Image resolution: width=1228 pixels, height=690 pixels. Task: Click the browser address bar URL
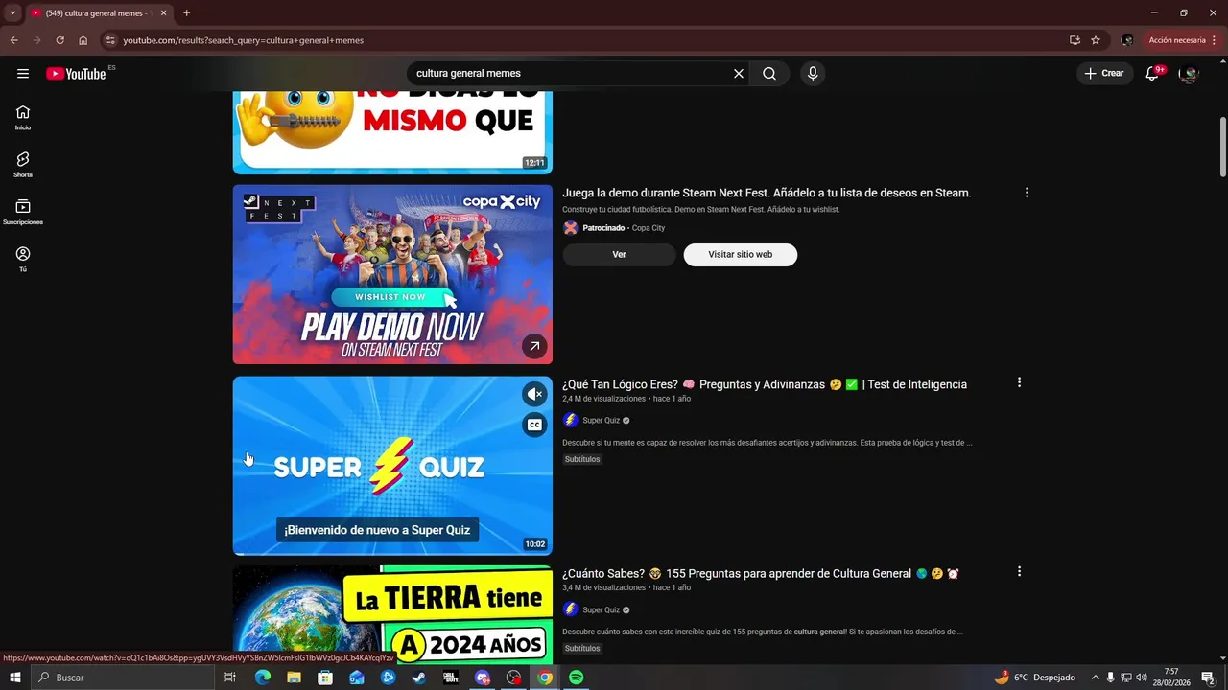click(x=243, y=40)
